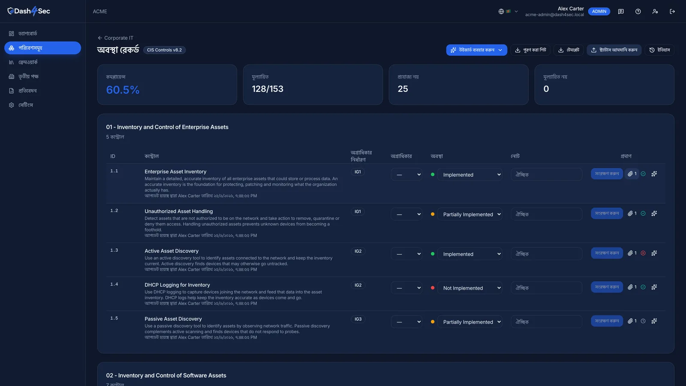Save the Passive Asset Discovery row
686x386 pixels.
[x=607, y=321]
